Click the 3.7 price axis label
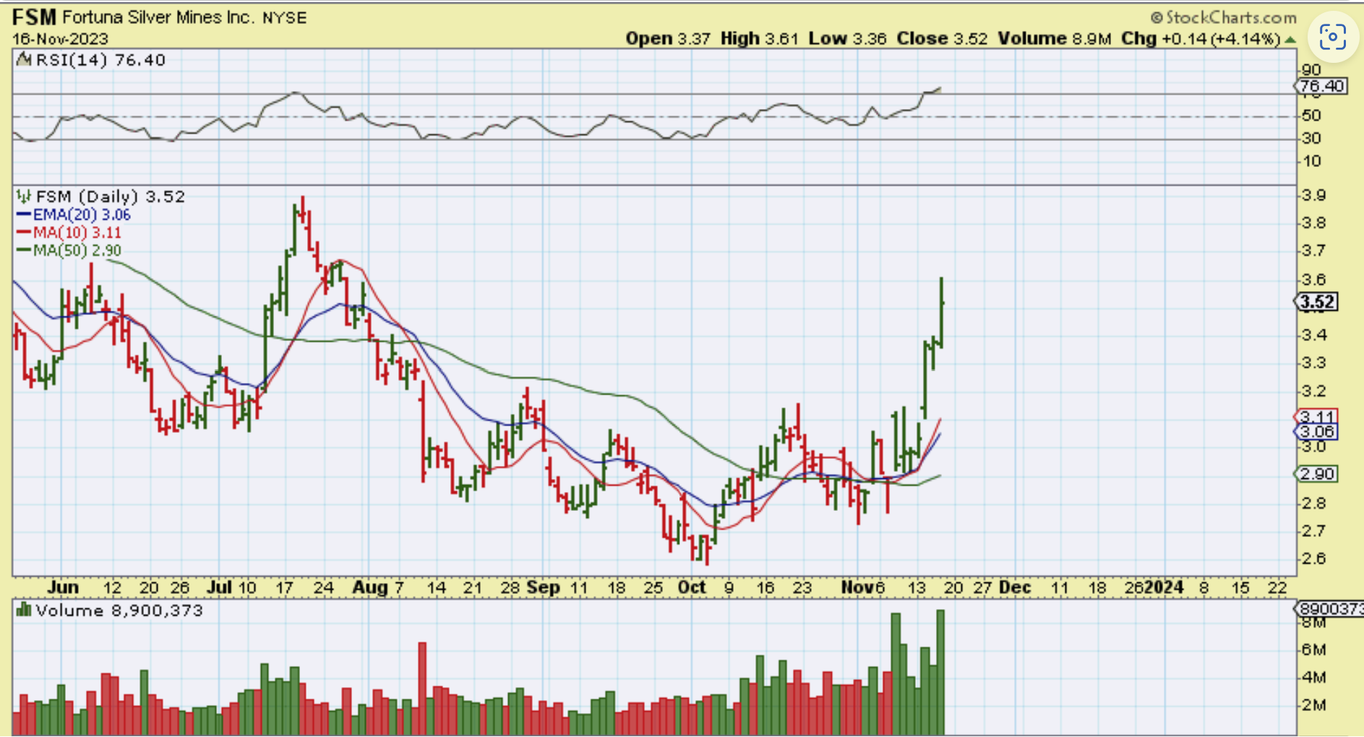This screenshot has width=1364, height=737. (1313, 251)
